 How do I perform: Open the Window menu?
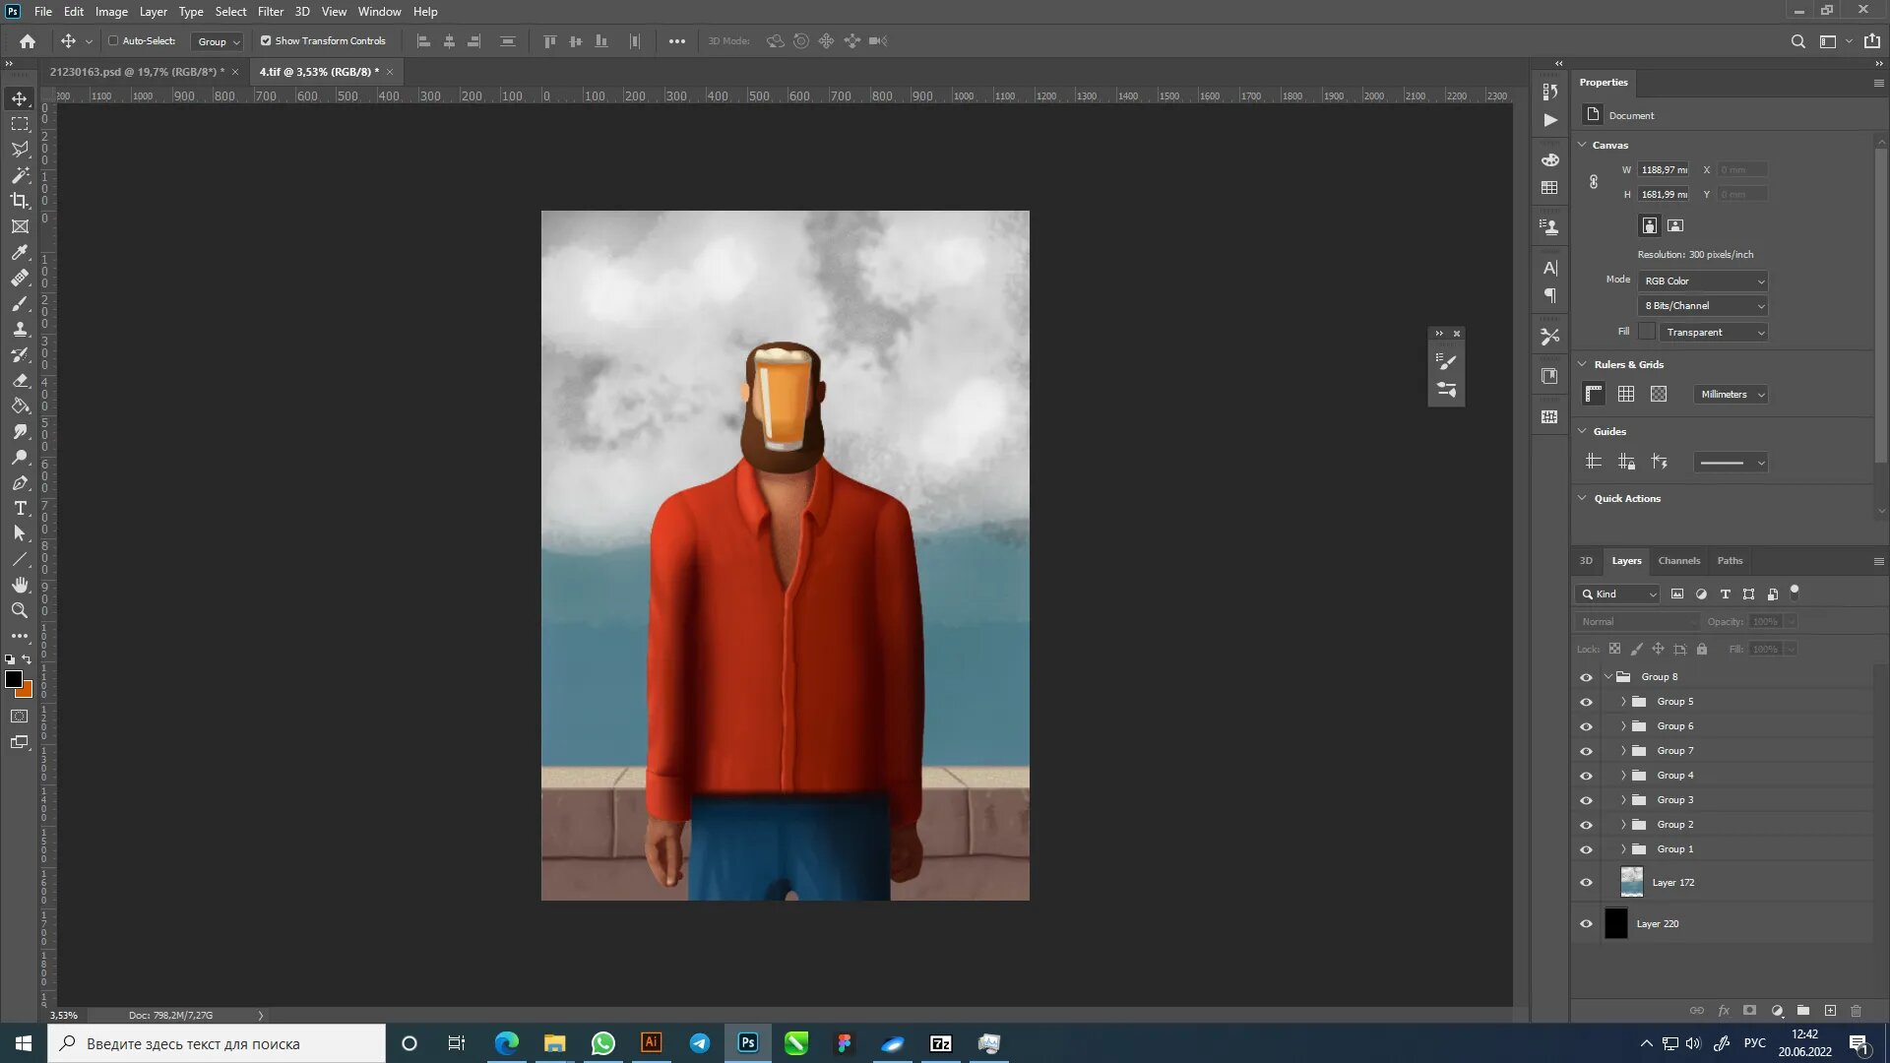[379, 12]
